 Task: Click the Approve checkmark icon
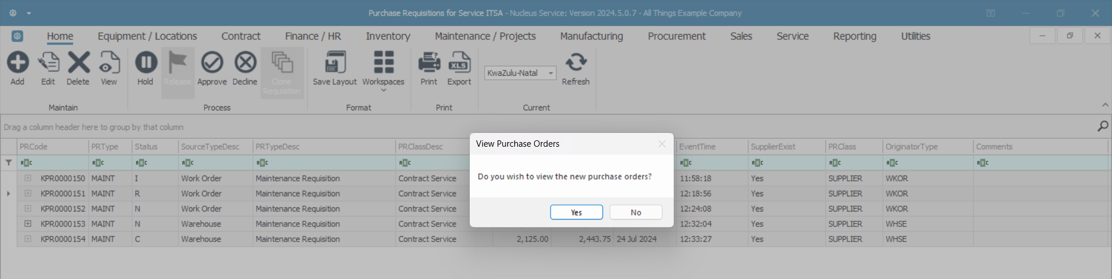pos(212,62)
